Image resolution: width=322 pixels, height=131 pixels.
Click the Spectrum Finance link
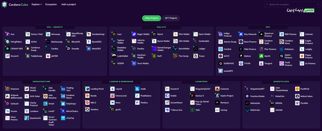tap(269, 34)
